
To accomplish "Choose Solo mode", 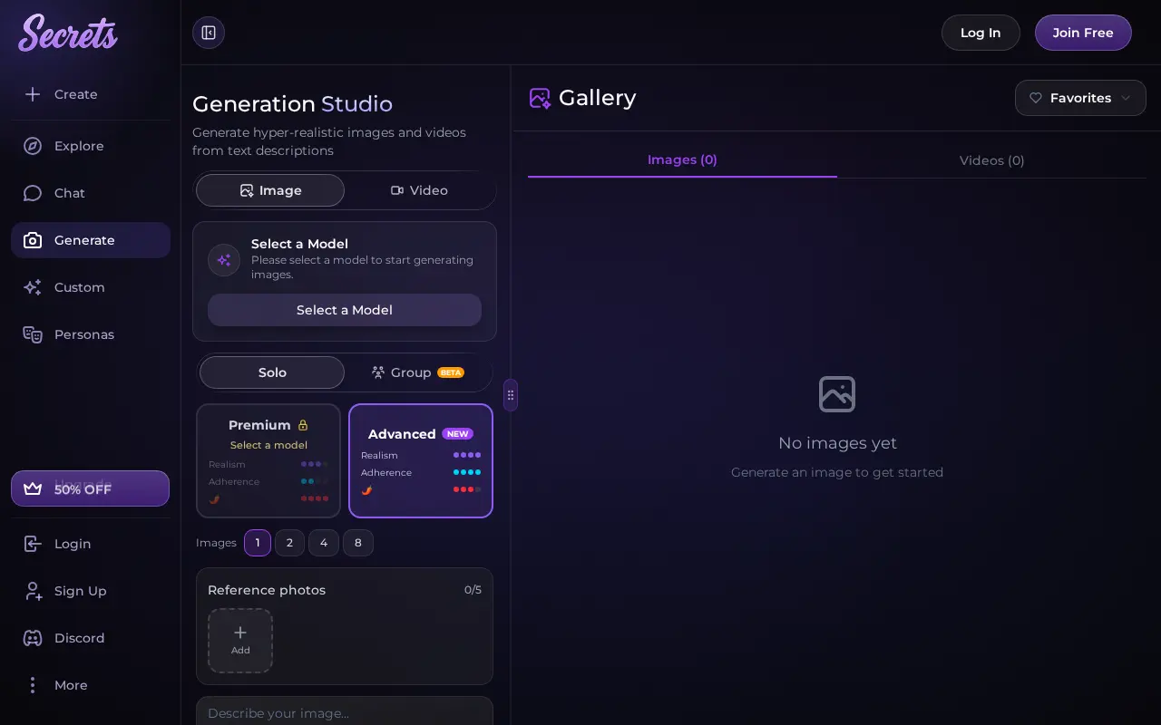I will coord(272,372).
